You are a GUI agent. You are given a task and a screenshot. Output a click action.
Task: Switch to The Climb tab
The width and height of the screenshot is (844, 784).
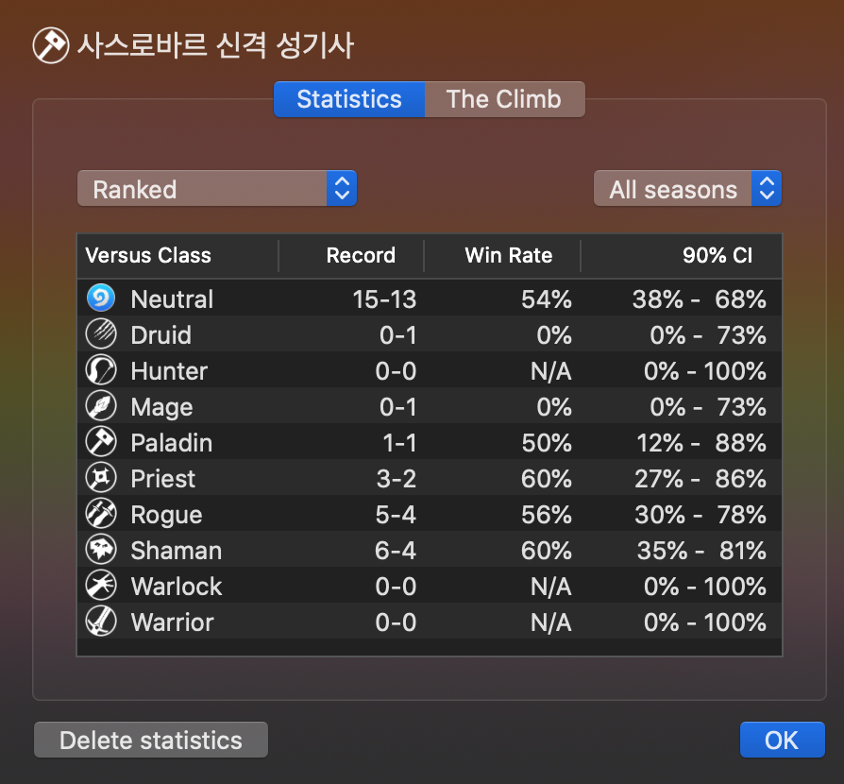[x=504, y=99]
